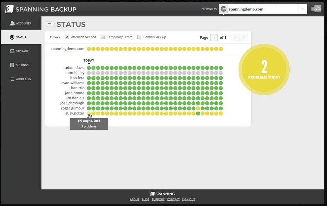This screenshot has width=327, height=206.
Task: Enable the Temporary Errors filter
Action: tap(103, 37)
